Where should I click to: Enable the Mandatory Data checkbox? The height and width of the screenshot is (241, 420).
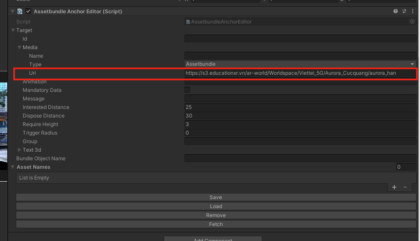point(187,90)
